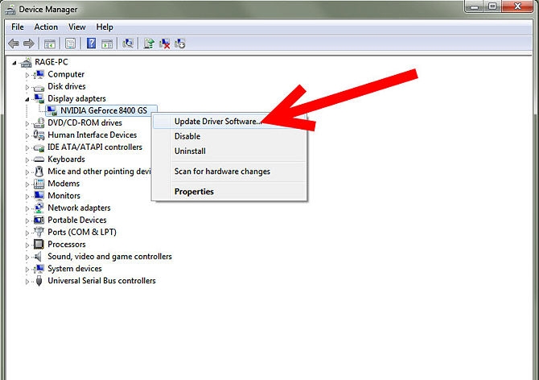Click the Universal Serial Bus controllers icon
Screen dimensions: 539x380
(x=39, y=281)
